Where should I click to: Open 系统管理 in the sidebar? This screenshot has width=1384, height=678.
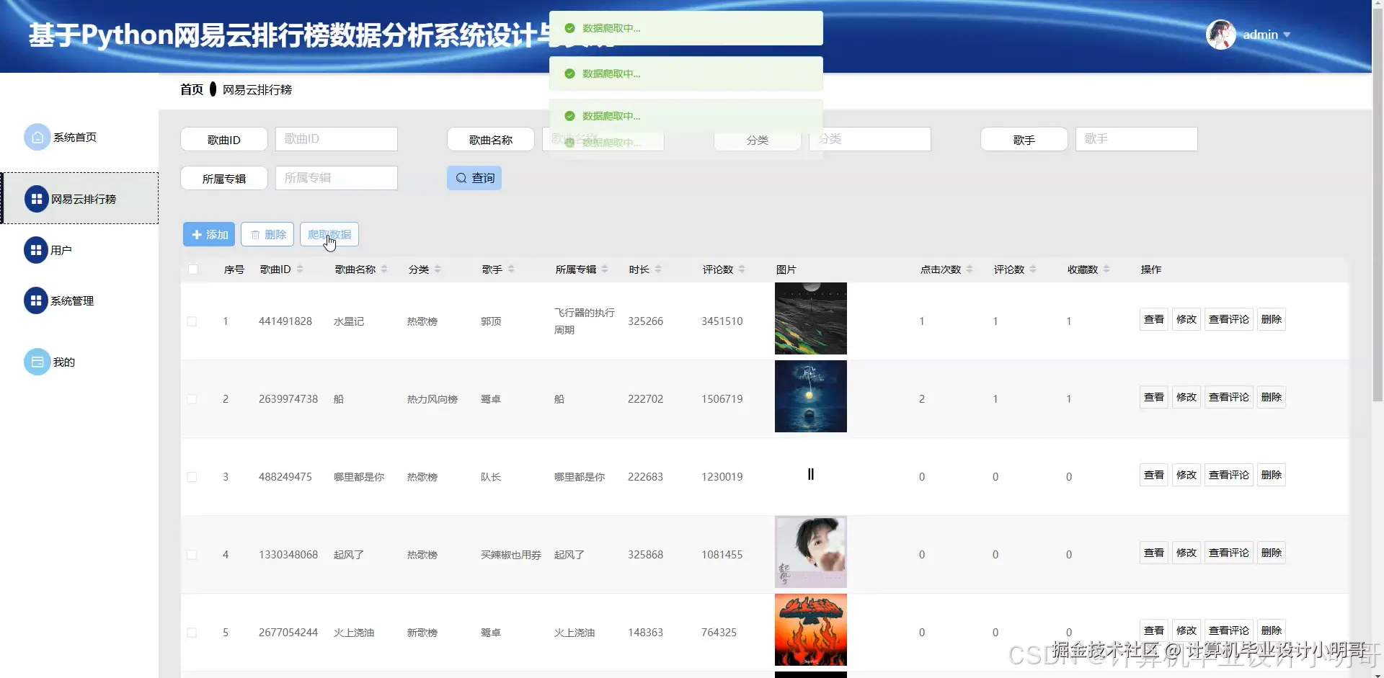coord(72,300)
